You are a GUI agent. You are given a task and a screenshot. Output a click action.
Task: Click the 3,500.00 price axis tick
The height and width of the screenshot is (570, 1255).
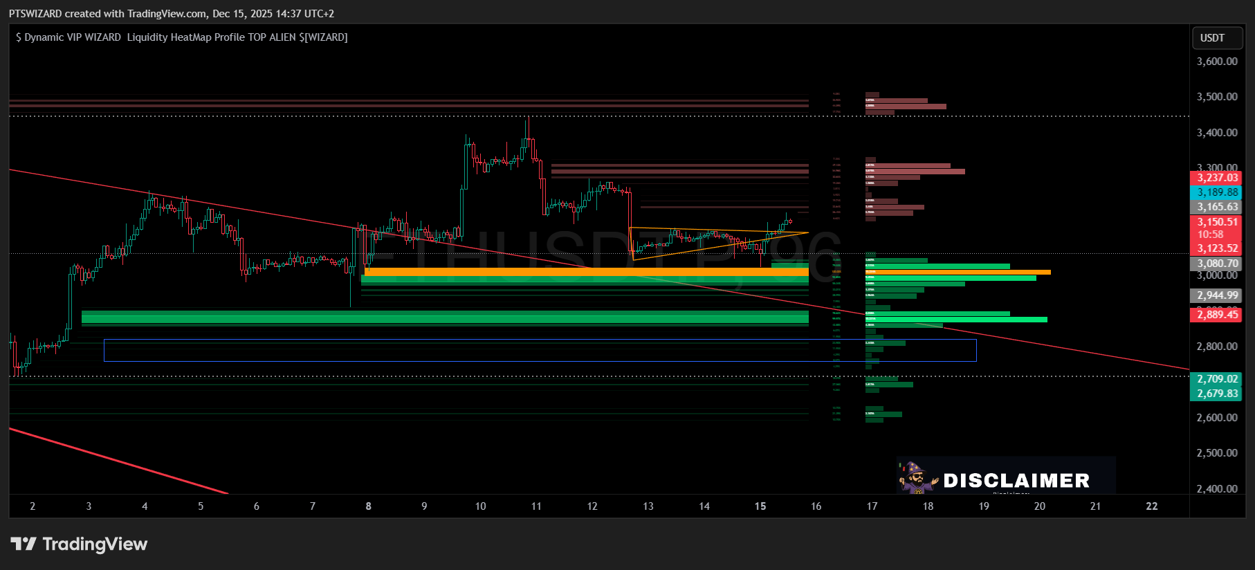(x=1217, y=97)
